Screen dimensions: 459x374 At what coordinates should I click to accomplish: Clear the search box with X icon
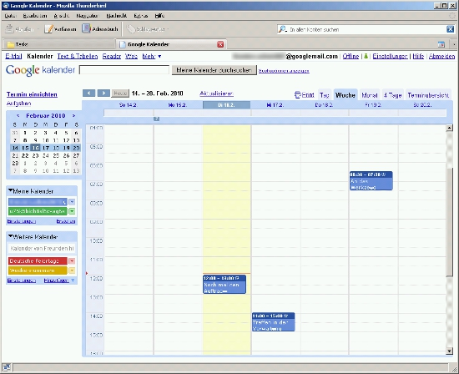pyautogui.click(x=450, y=29)
